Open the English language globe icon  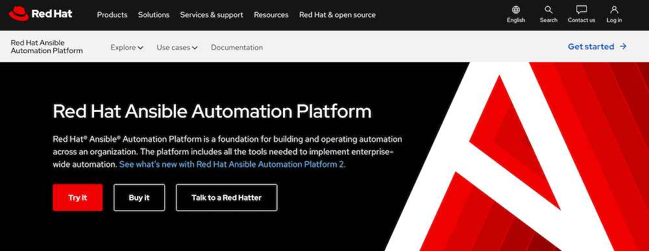pos(516,10)
